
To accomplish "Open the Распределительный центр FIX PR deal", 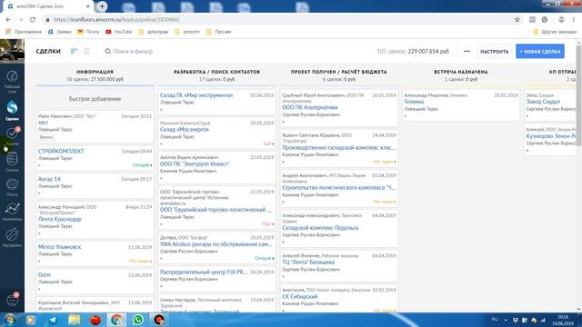I will click(x=204, y=272).
